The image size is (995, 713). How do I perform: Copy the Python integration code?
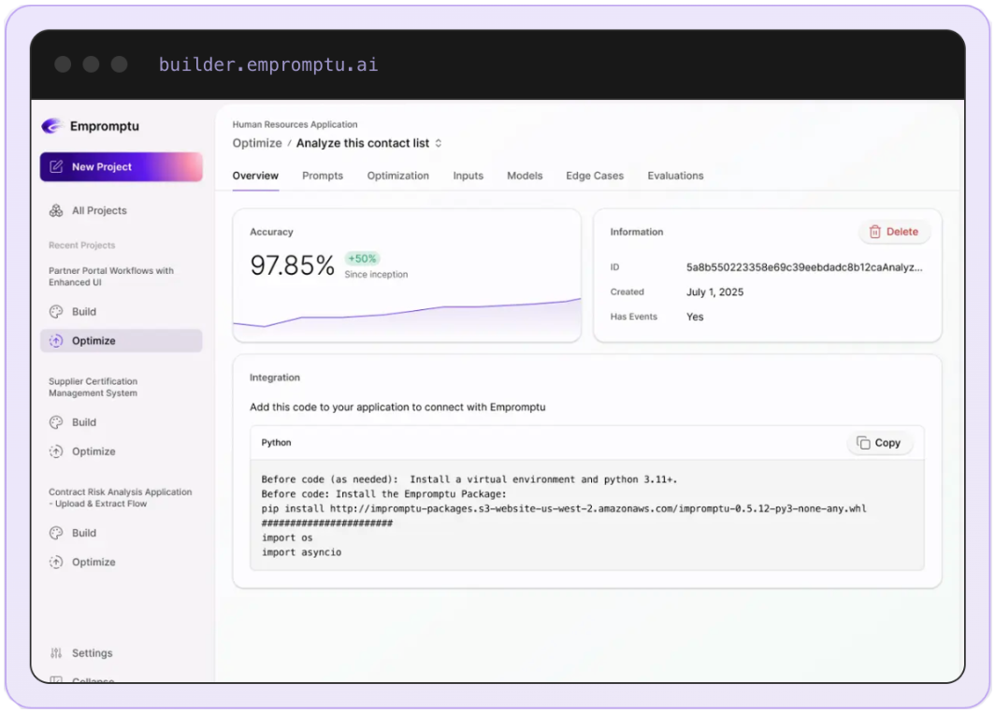point(879,443)
